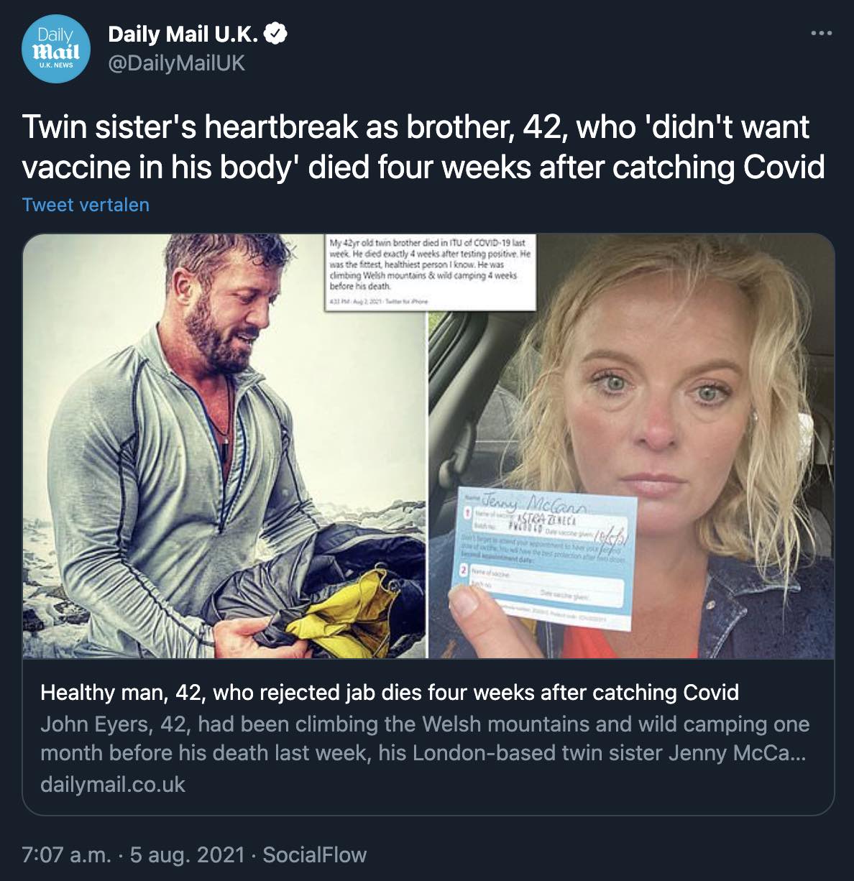Click the blue verified badge
Screen dimensions: 854x881
pyautogui.click(x=277, y=34)
